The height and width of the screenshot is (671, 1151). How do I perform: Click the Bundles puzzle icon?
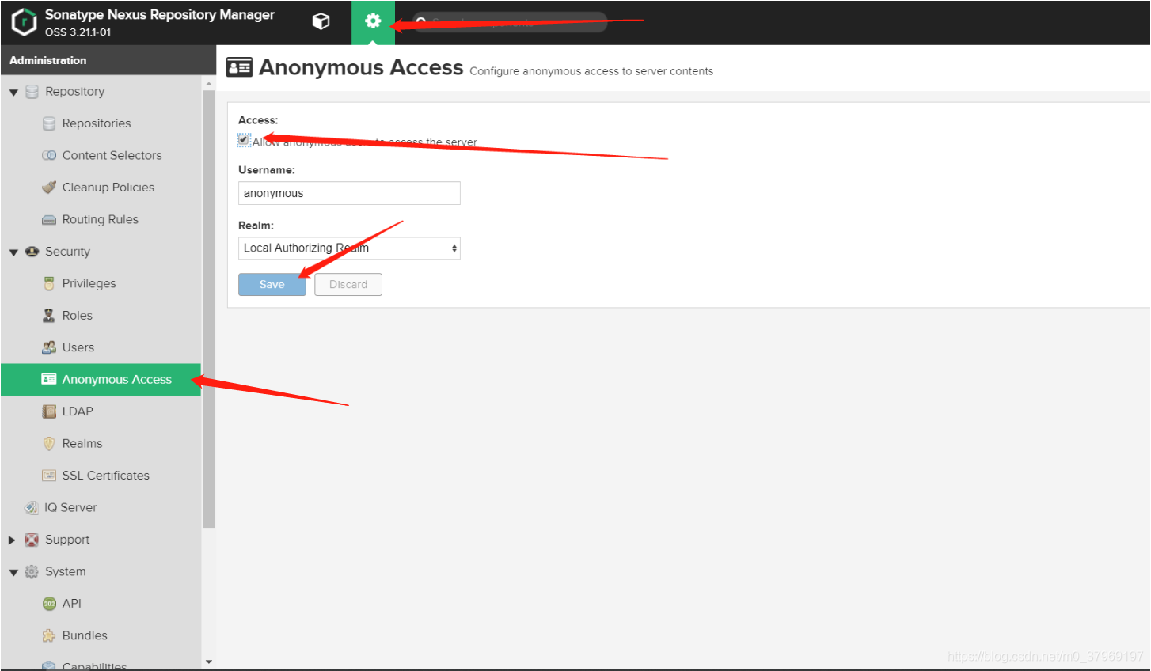tap(49, 635)
